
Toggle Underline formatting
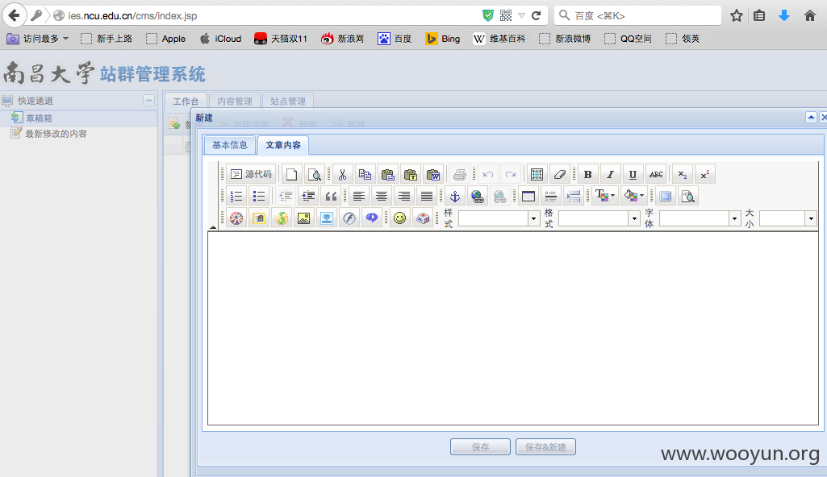click(x=633, y=174)
